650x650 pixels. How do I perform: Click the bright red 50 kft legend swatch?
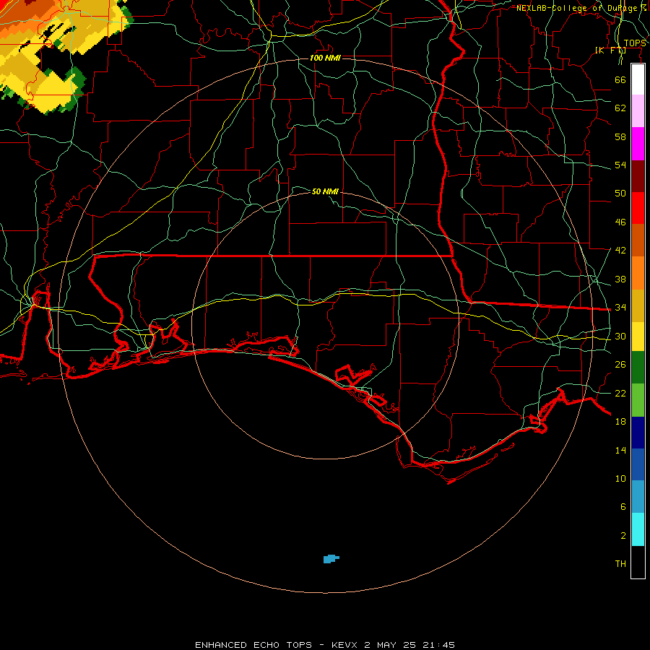[638, 208]
